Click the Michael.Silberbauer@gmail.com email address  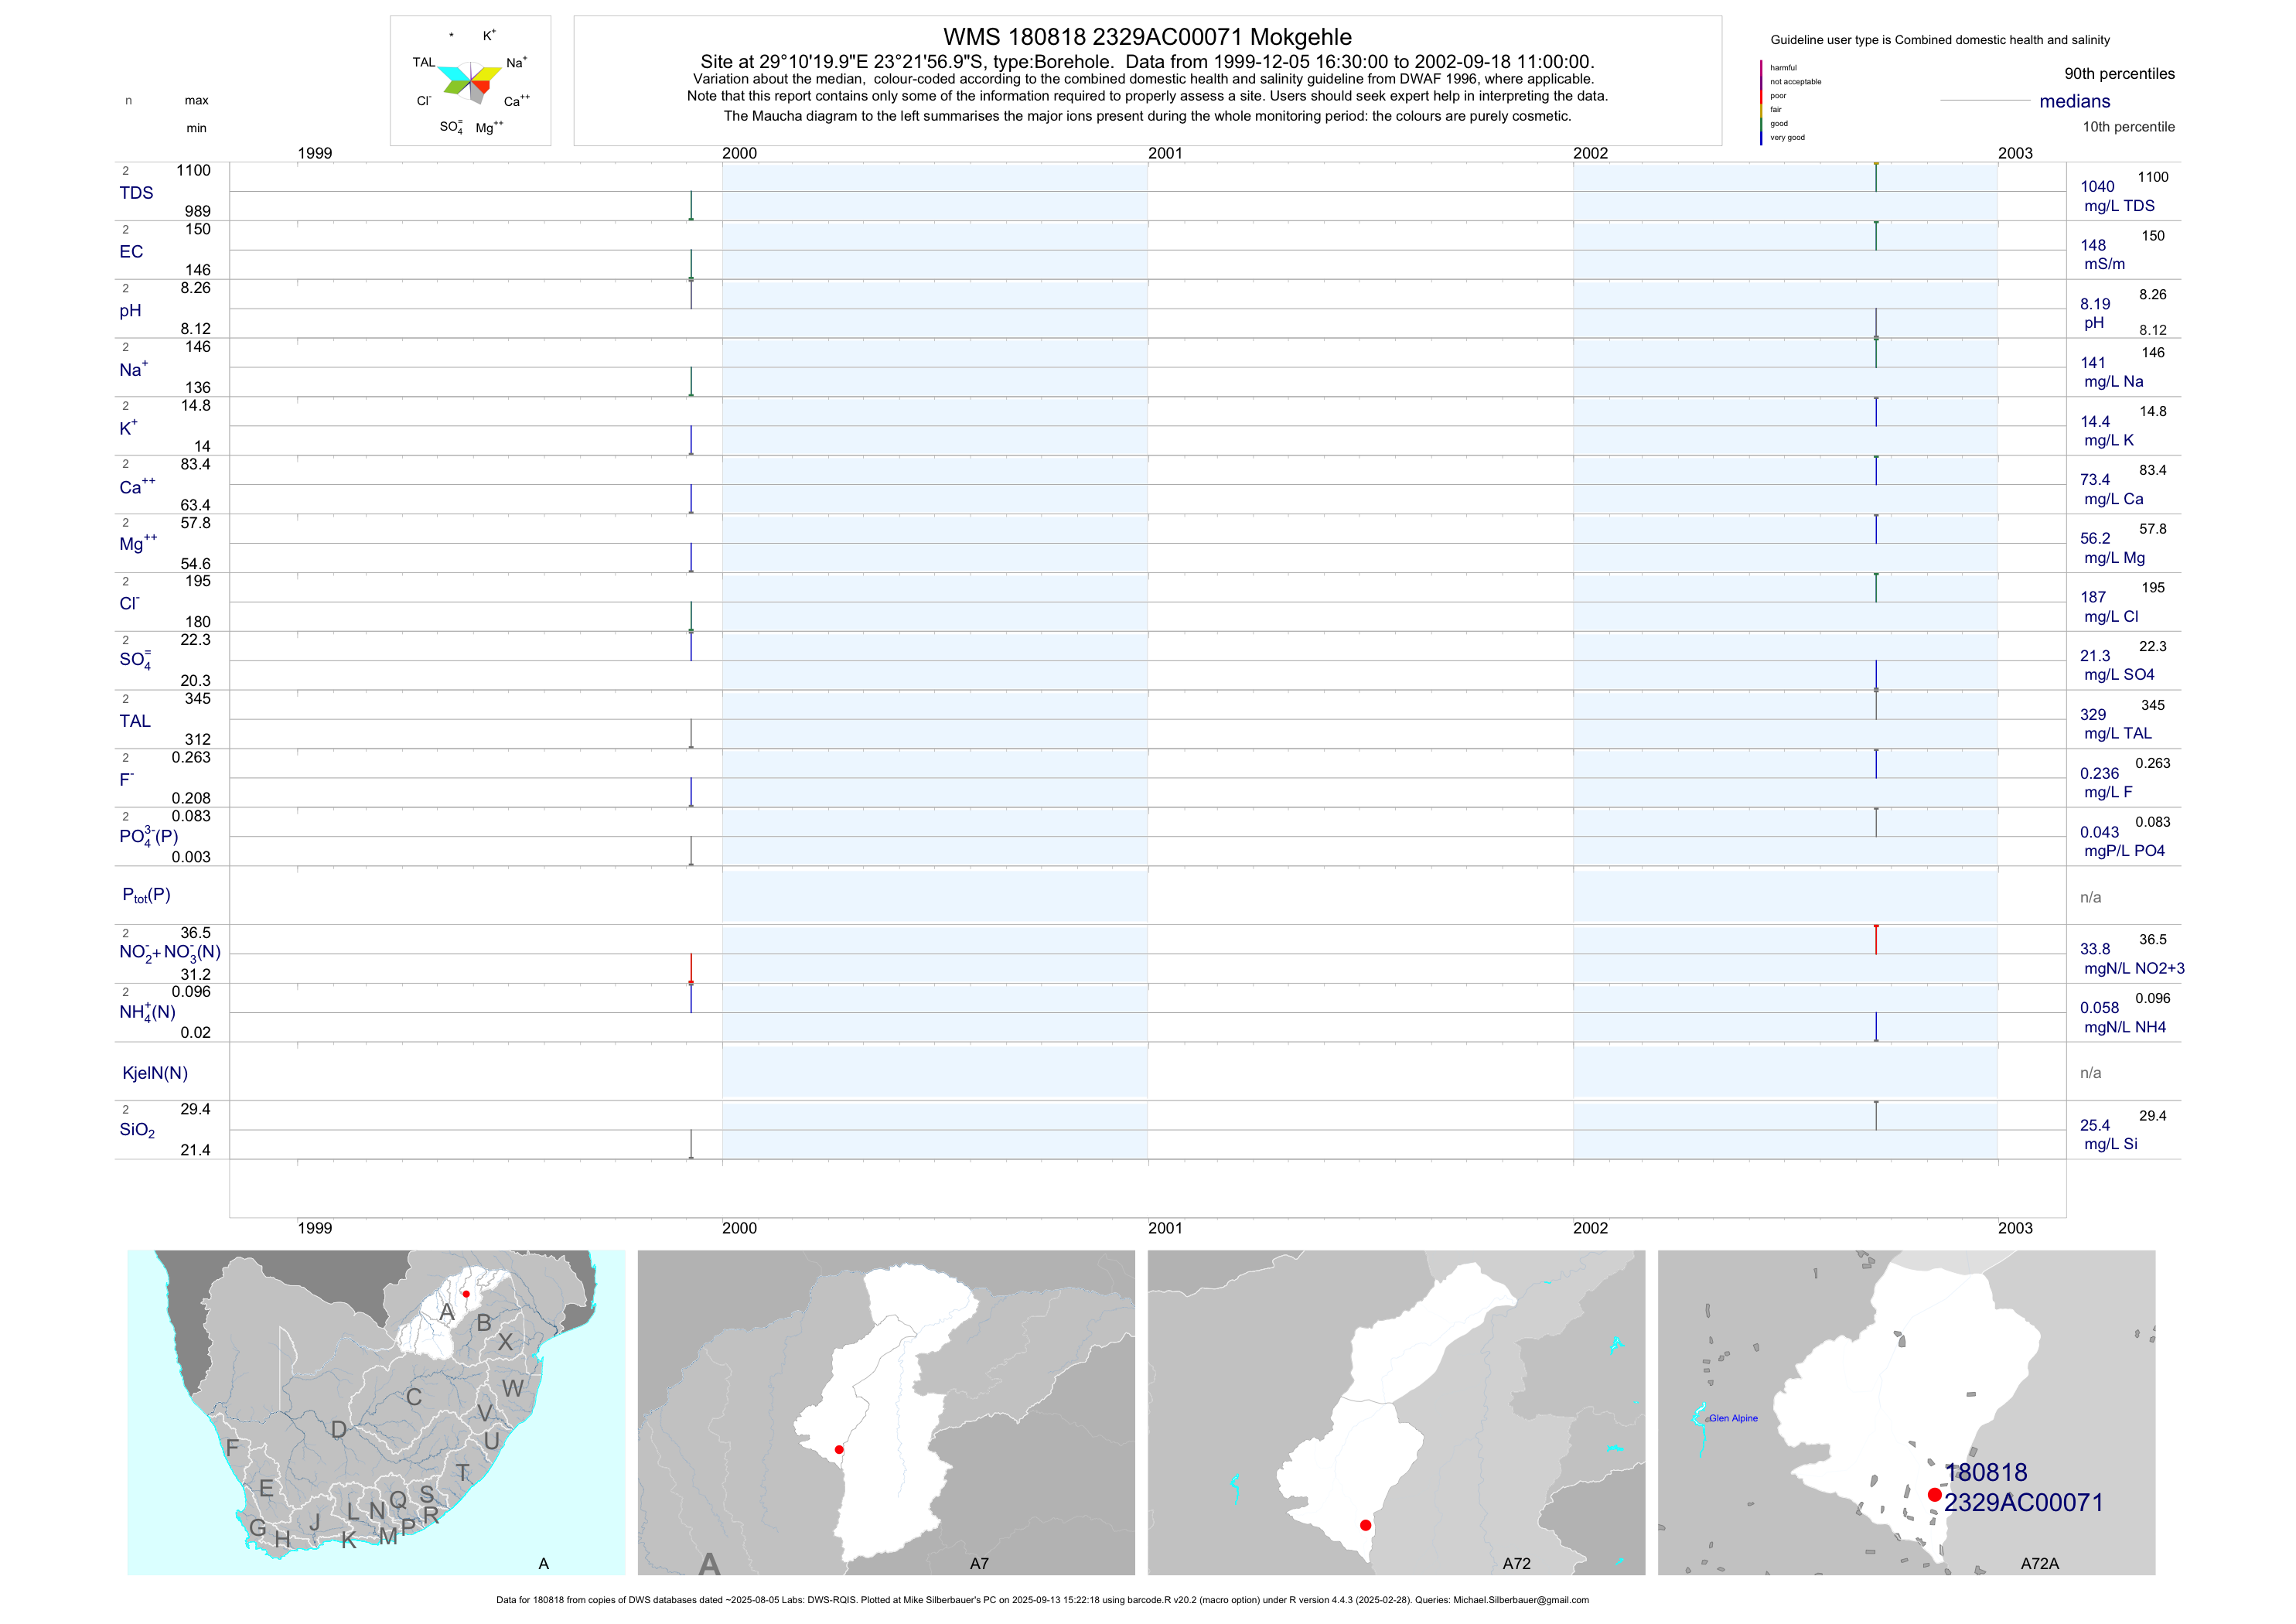click(1520, 1600)
